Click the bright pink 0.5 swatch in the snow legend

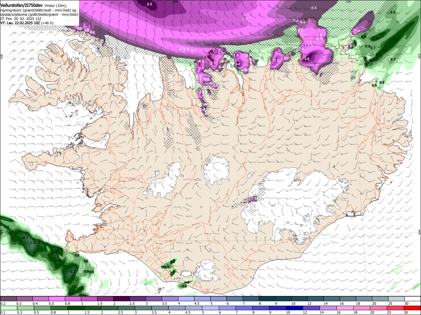tap(57, 299)
